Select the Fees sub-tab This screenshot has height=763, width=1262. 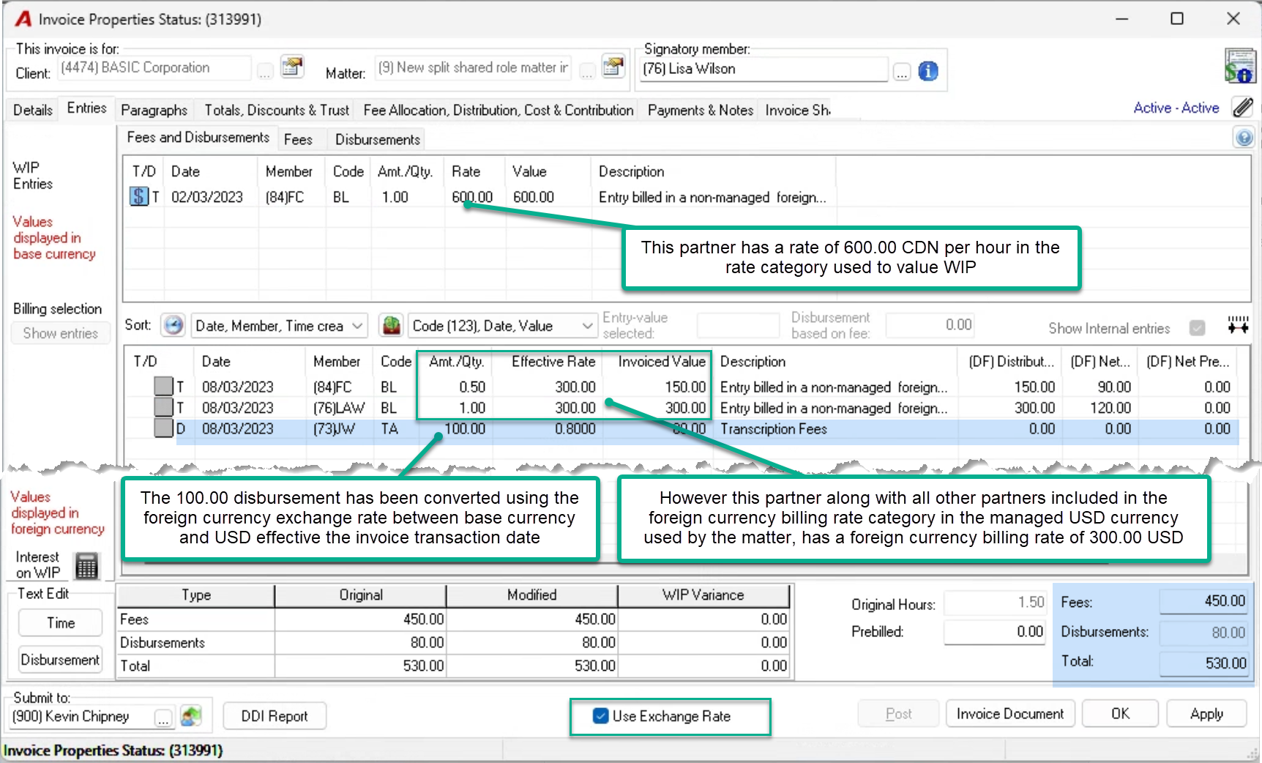tap(298, 139)
